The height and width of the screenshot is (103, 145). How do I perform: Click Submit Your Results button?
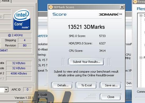86,62
